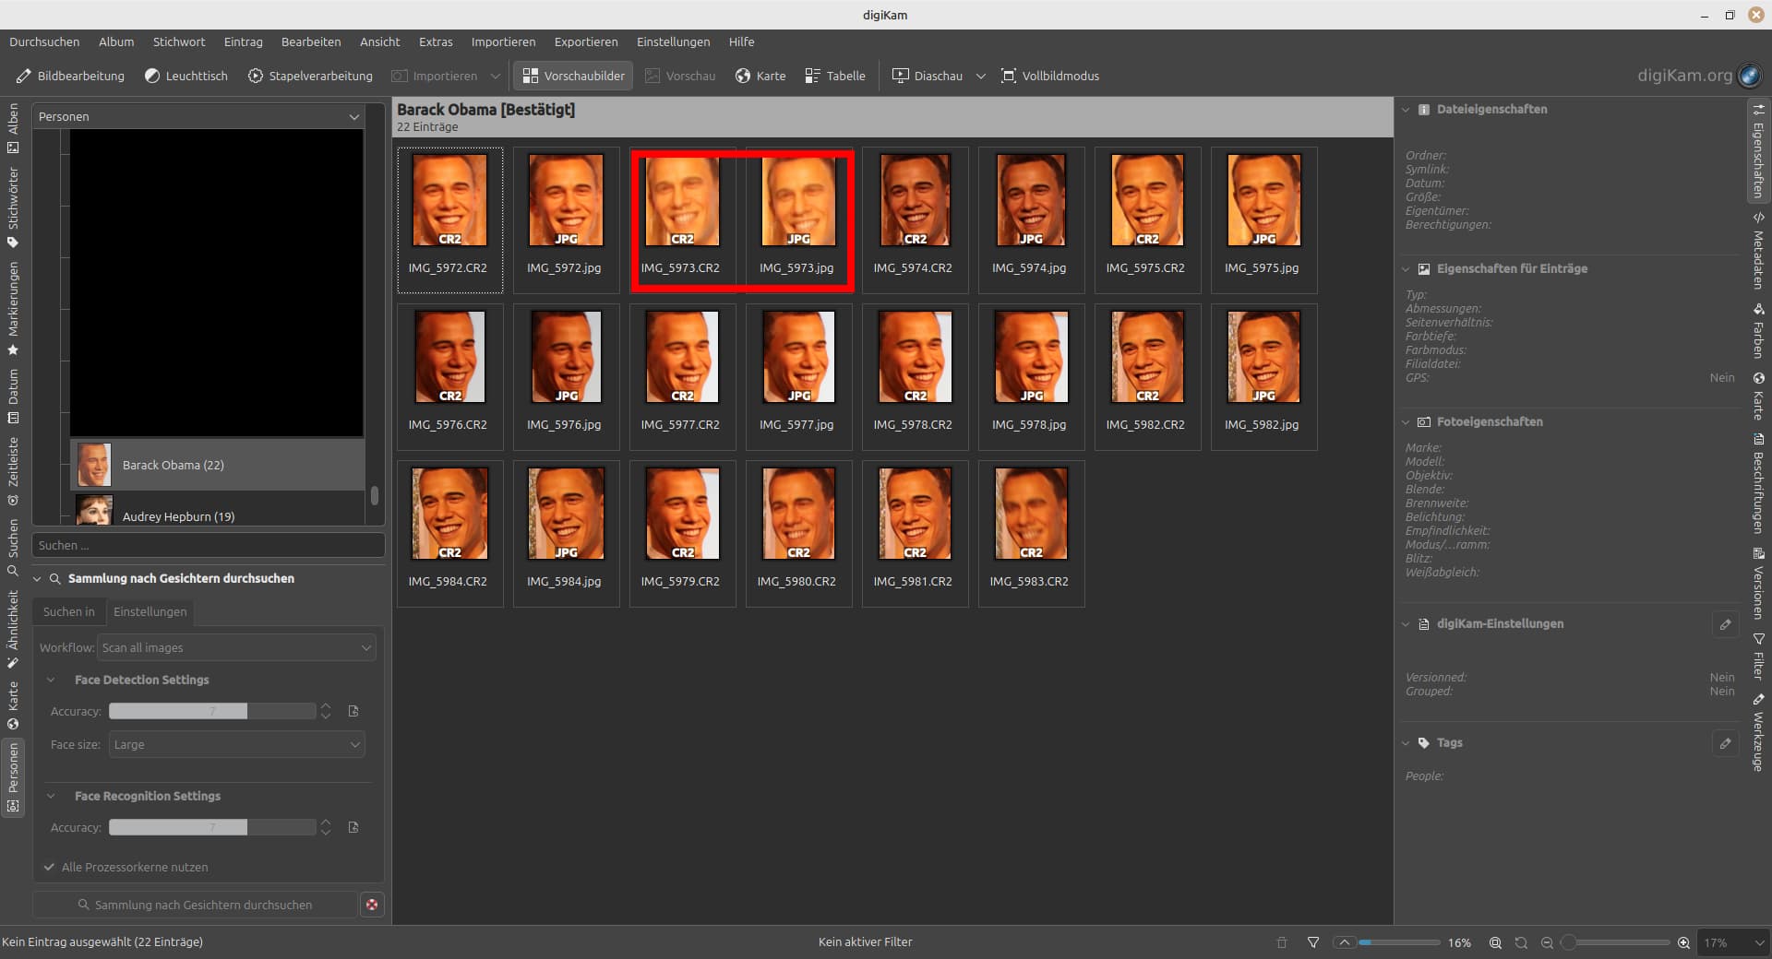Click the status bar trash icon
1772x959 pixels.
1281,942
